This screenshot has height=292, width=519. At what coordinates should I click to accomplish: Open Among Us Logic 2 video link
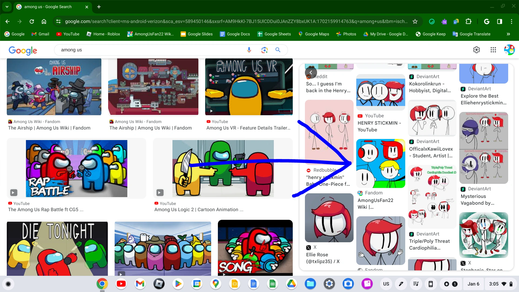point(199,210)
